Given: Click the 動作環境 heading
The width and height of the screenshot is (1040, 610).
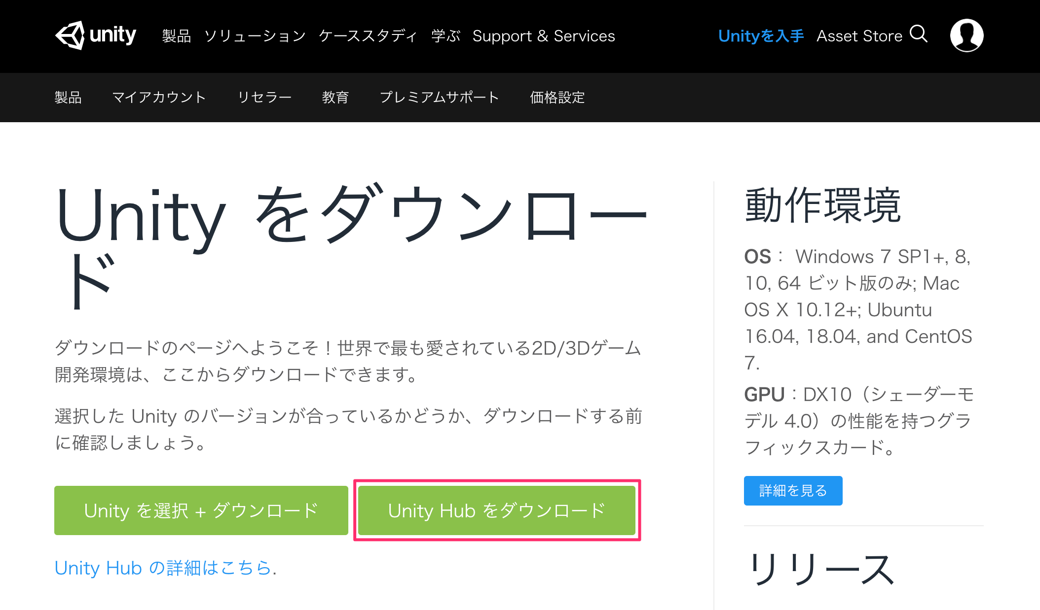Looking at the screenshot, I should pos(823,205).
